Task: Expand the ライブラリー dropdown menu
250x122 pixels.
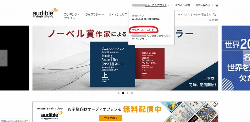Action: (x=95, y=14)
